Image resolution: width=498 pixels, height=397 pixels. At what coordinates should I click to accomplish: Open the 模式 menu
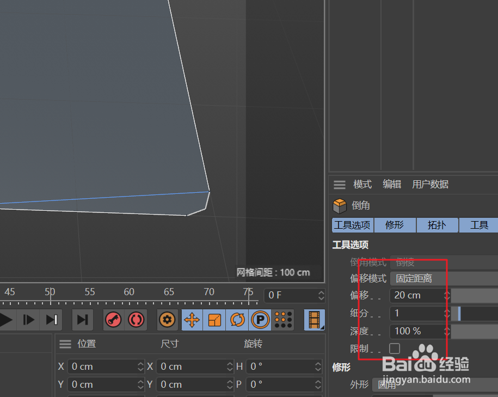[x=362, y=184]
